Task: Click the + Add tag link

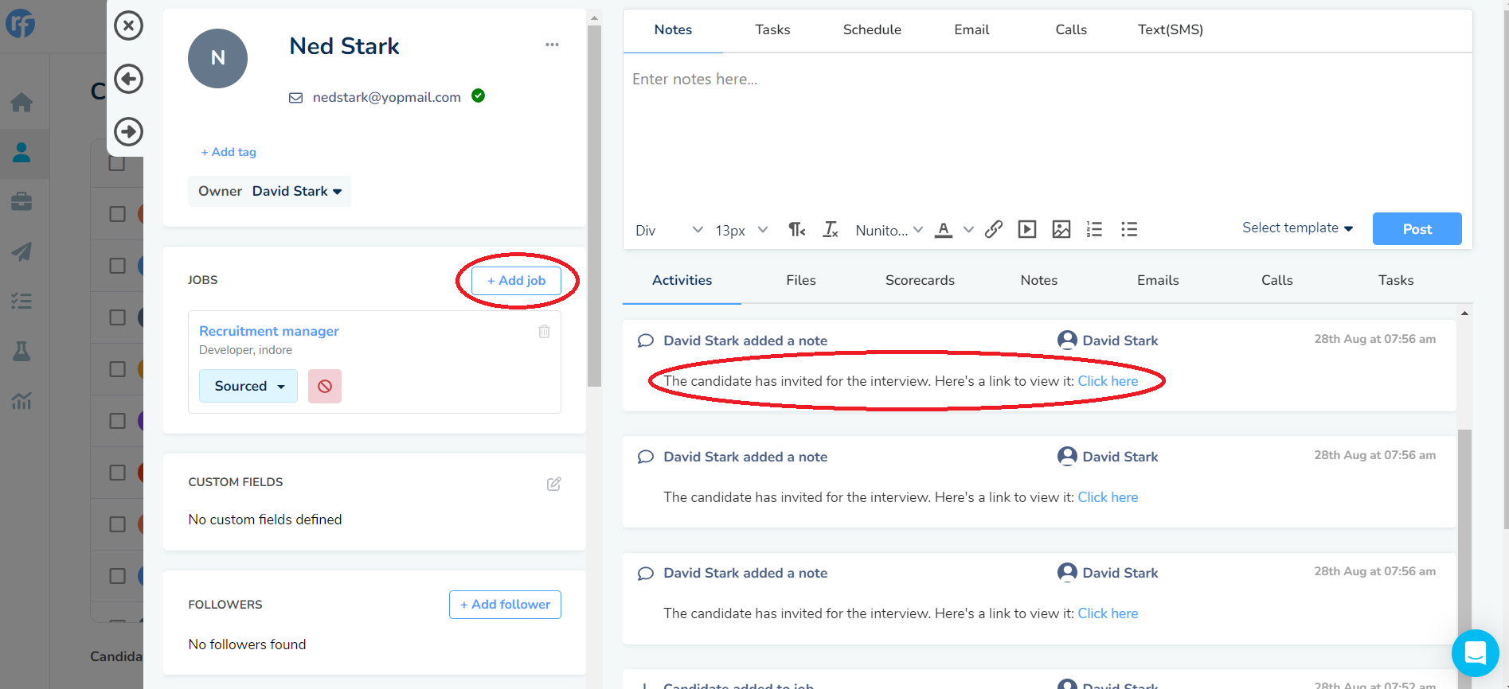Action: (x=229, y=152)
